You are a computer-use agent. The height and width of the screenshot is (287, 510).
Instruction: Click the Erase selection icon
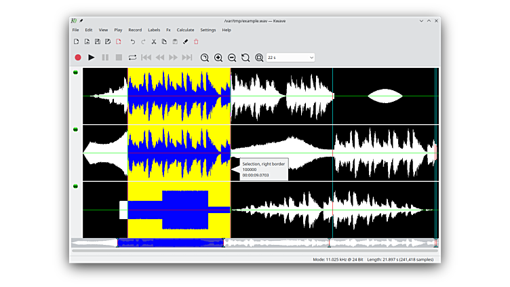tap(186, 42)
